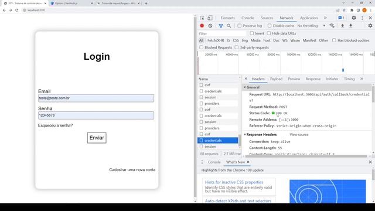Close the bottom drawer panel

pyautogui.click(x=370, y=162)
